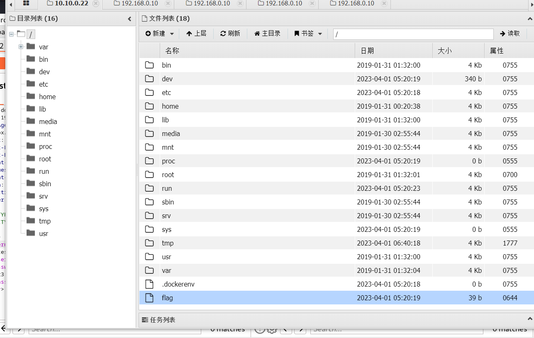The image size is (534, 338).
Task: Click the flag file icon
Action: [149, 298]
